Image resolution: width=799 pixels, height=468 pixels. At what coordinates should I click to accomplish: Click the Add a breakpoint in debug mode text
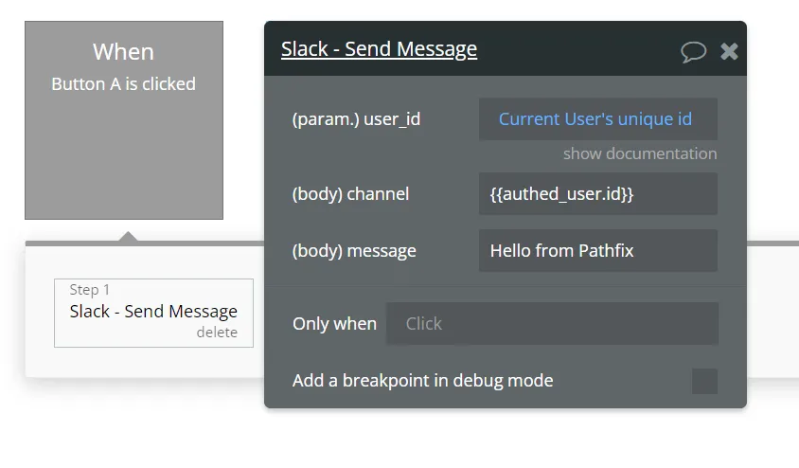tap(423, 380)
